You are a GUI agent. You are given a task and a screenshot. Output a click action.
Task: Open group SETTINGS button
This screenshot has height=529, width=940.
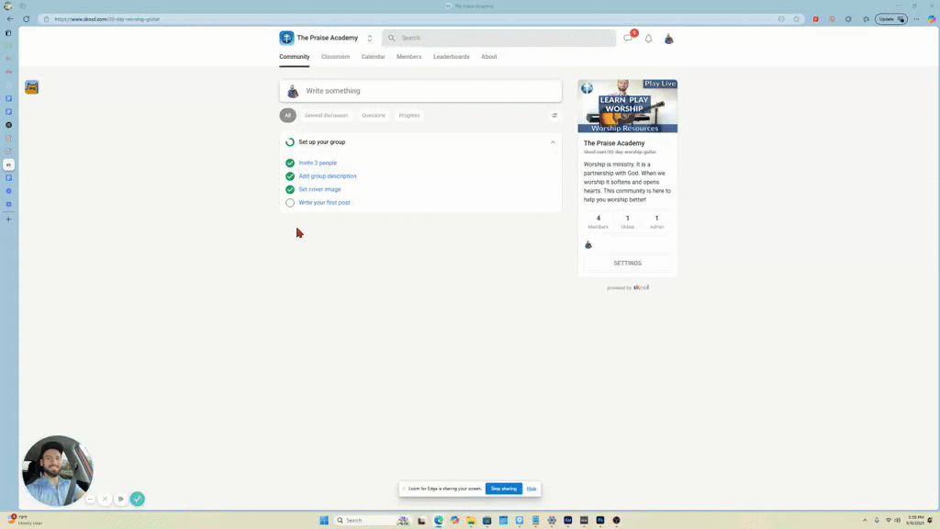pyautogui.click(x=628, y=264)
